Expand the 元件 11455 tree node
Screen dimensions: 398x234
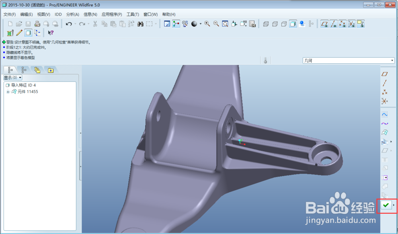pos(8,92)
